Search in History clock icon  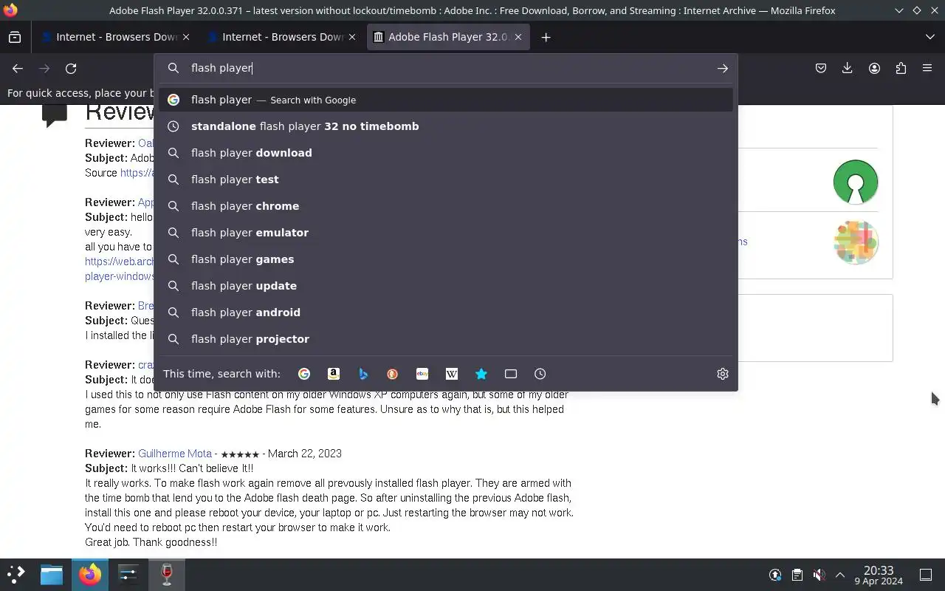click(x=540, y=374)
